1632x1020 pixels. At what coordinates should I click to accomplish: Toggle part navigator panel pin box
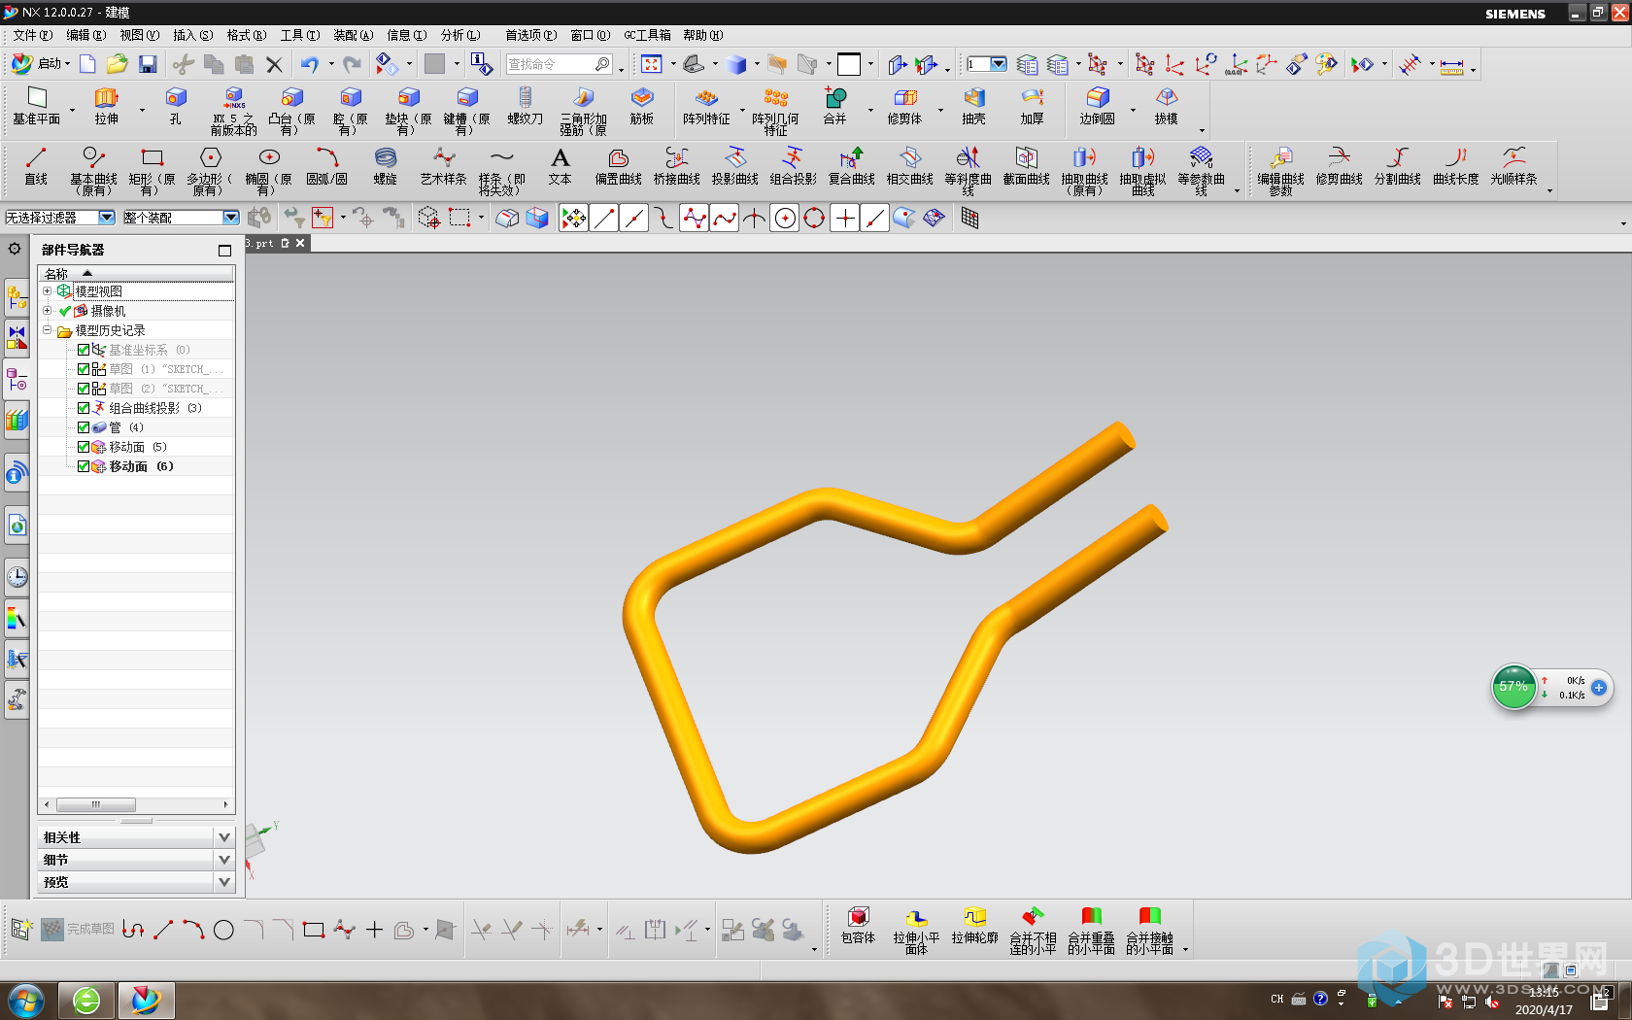[x=224, y=251]
